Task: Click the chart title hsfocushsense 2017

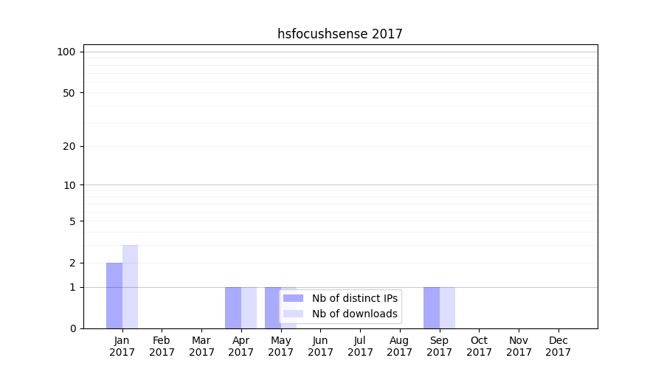Action: (339, 34)
